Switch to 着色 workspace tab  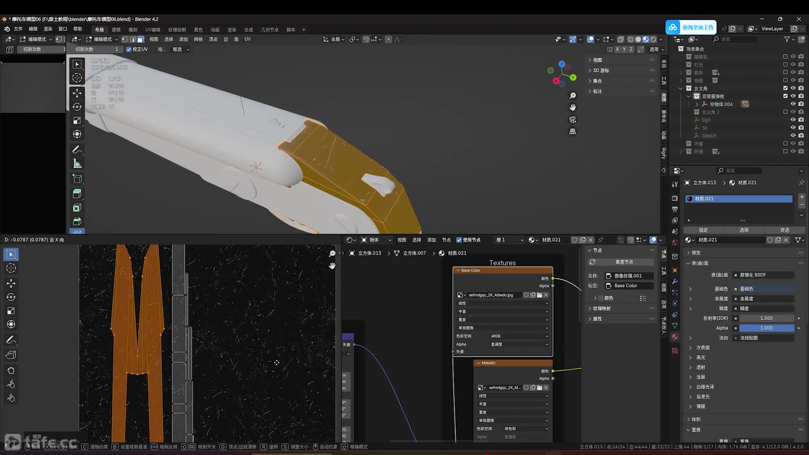(198, 29)
